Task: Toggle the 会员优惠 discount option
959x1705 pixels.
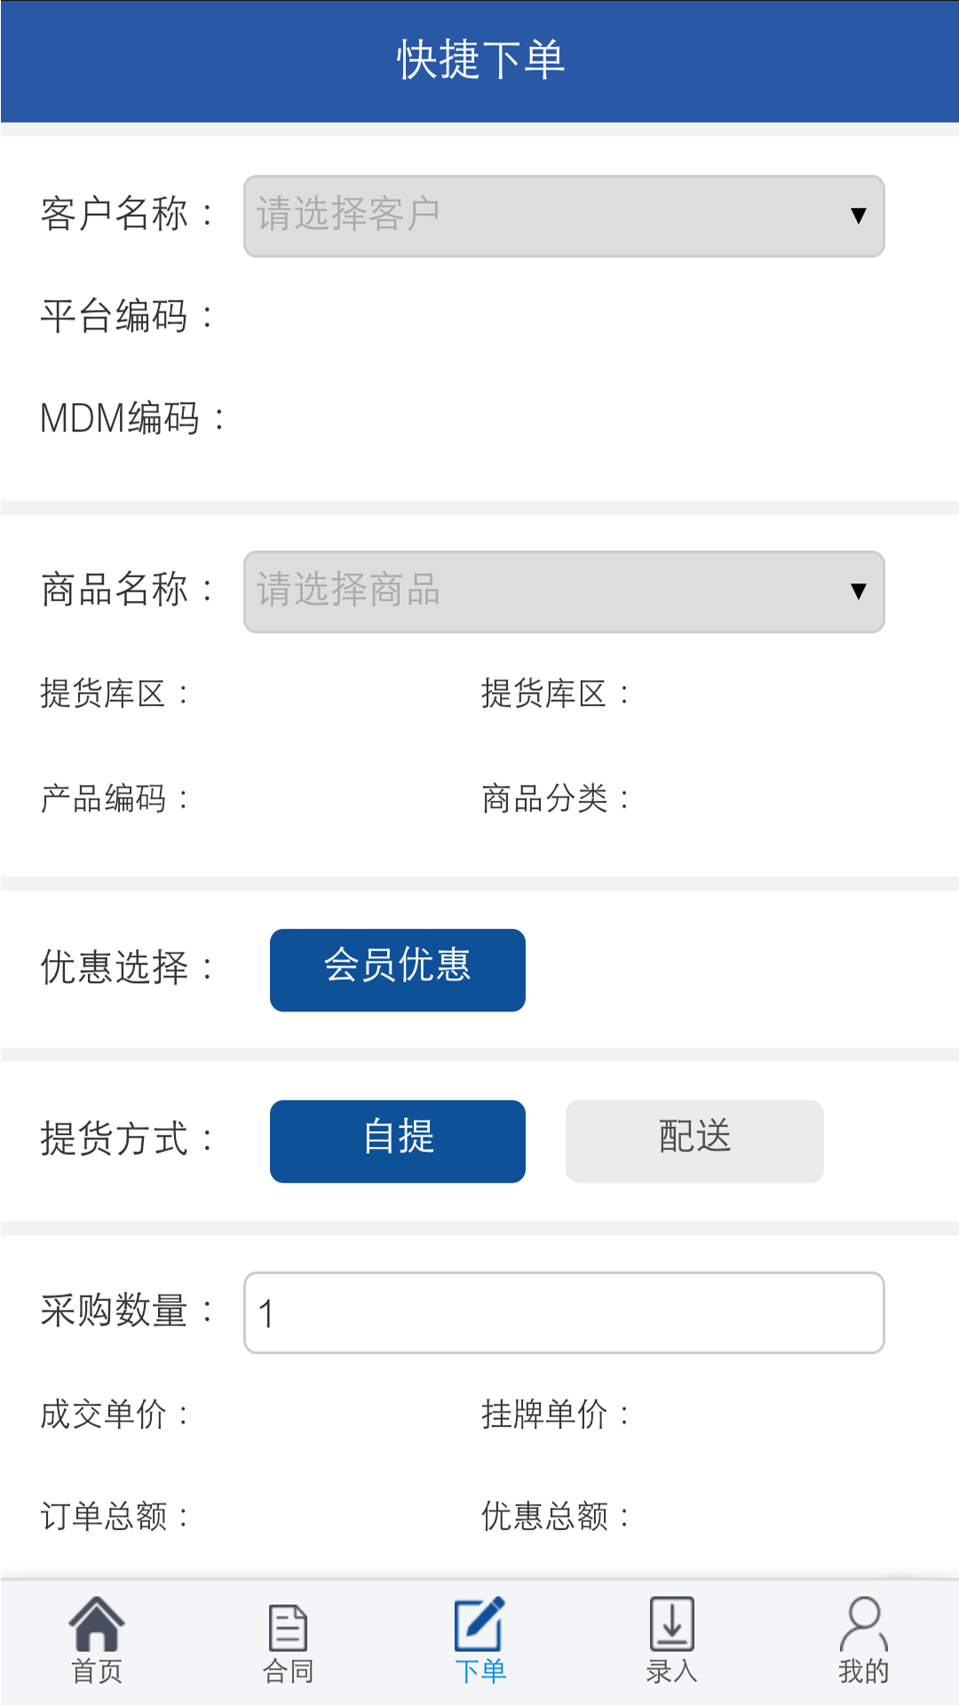Action: coord(398,970)
